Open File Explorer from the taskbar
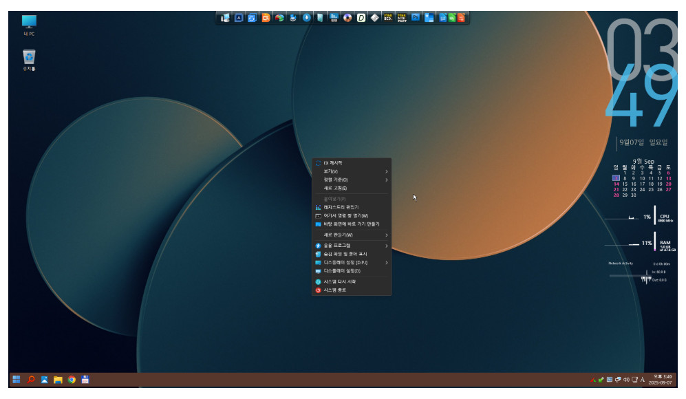This screenshot has width=686, height=399. pos(58,379)
